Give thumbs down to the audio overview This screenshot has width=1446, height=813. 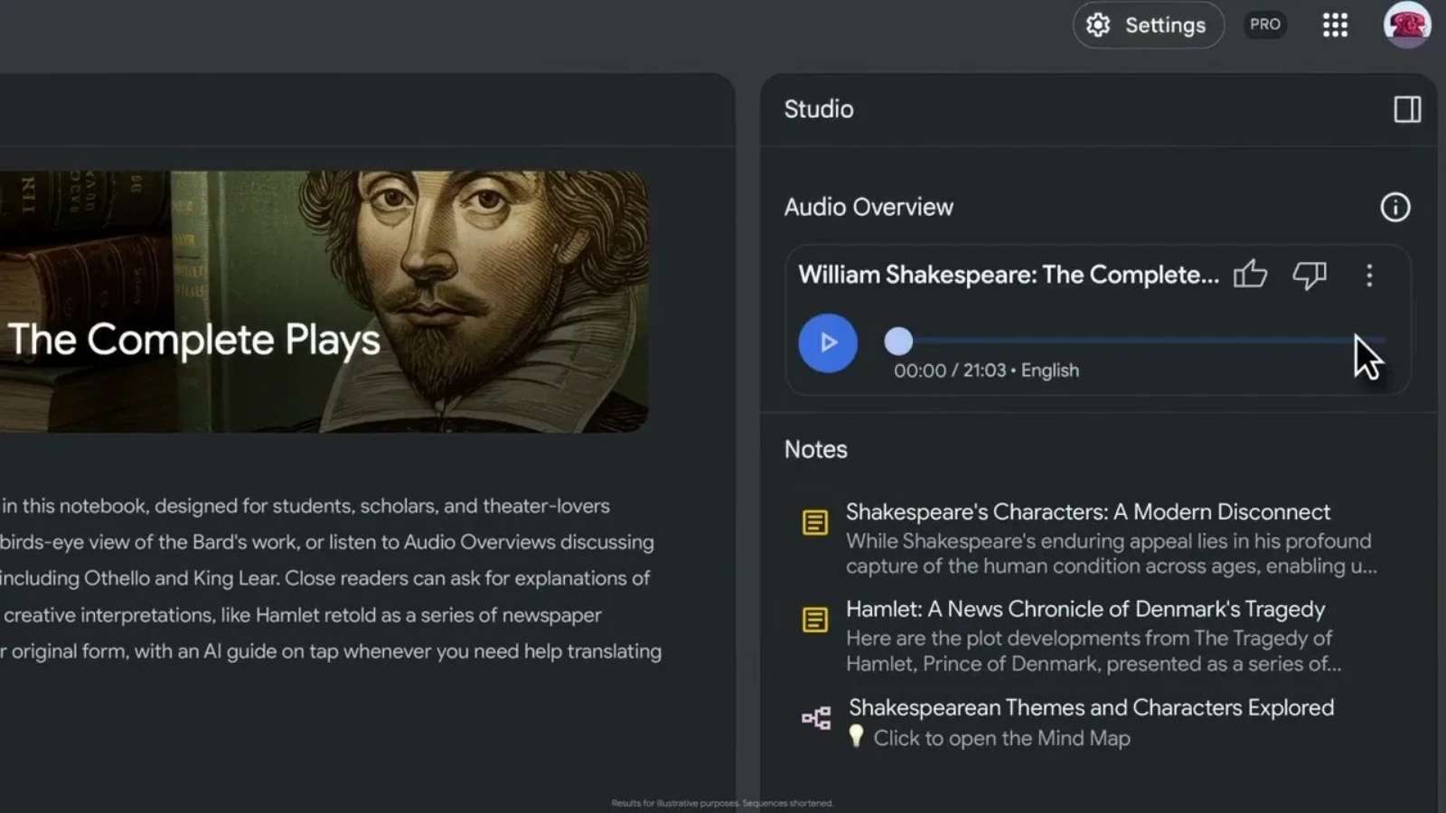[x=1309, y=275]
